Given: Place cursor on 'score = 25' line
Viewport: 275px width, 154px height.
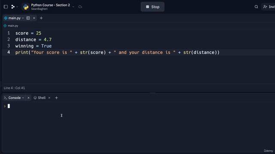Looking at the screenshot, I should (x=28, y=33).
